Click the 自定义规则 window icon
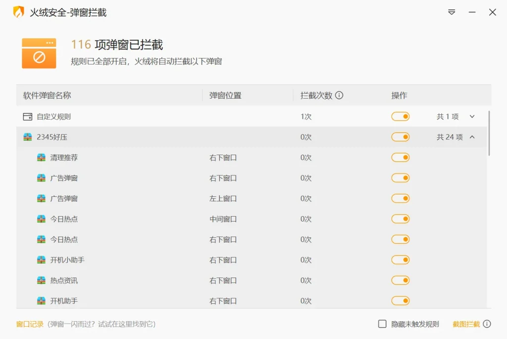Viewport: 507px width, 339px height. click(28, 116)
